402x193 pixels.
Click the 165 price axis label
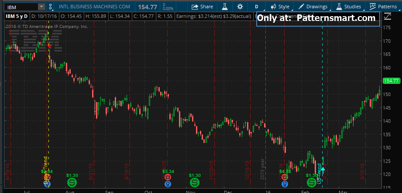pyautogui.click(x=387, y=54)
